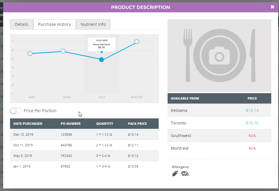Click the Kelowna price $13.14 in green
279x191 pixels.
pyautogui.click(x=252, y=110)
